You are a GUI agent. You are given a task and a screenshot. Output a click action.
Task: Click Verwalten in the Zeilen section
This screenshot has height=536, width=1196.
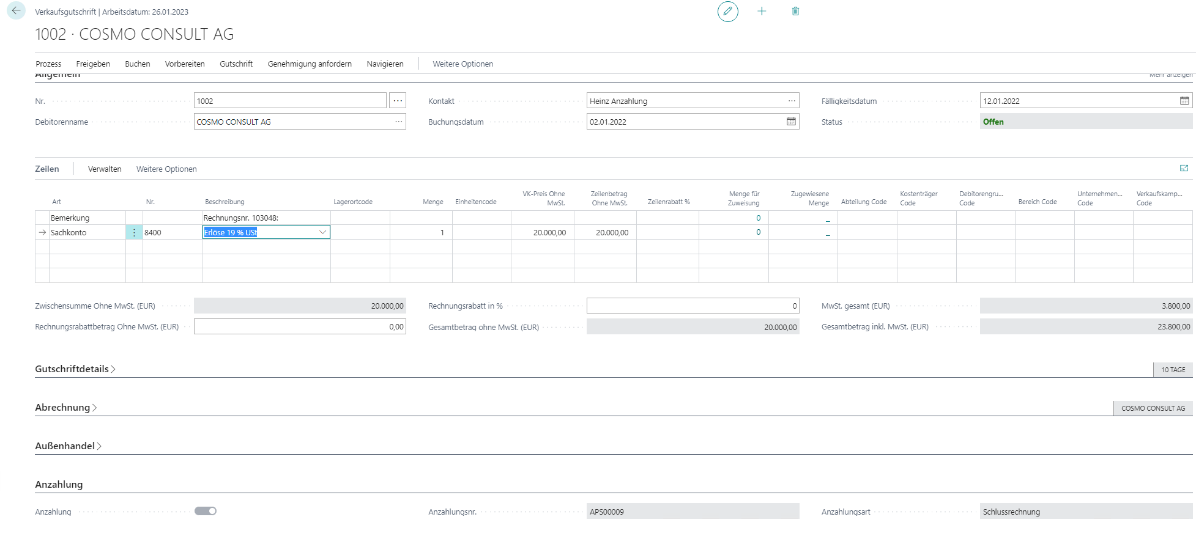105,169
